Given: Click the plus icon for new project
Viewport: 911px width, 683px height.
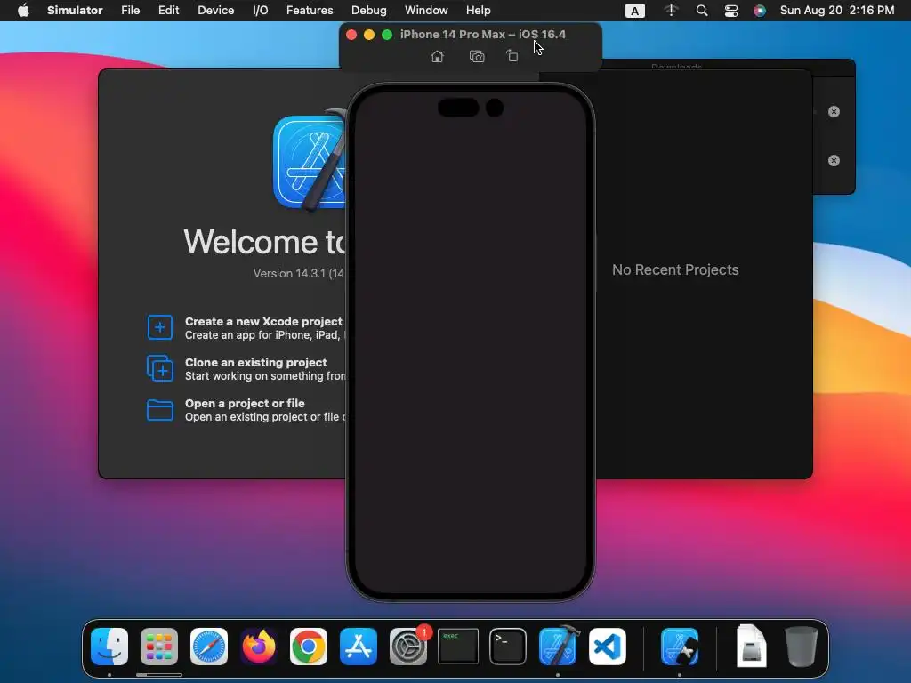Looking at the screenshot, I should [160, 327].
